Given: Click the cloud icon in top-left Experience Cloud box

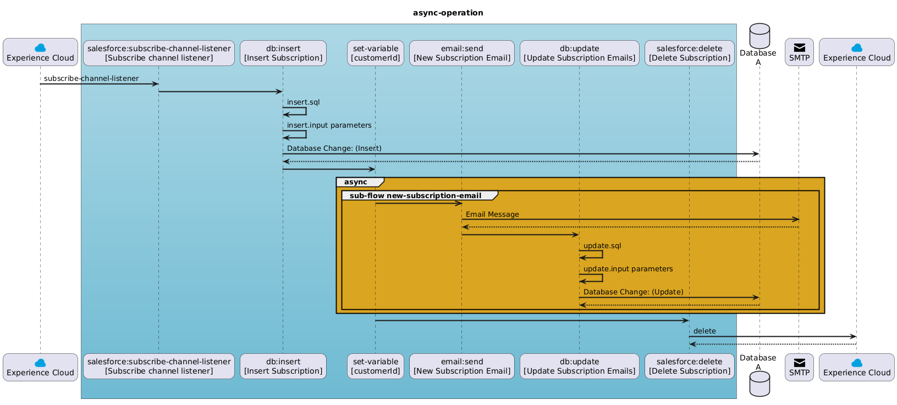Looking at the screenshot, I should click(x=40, y=48).
